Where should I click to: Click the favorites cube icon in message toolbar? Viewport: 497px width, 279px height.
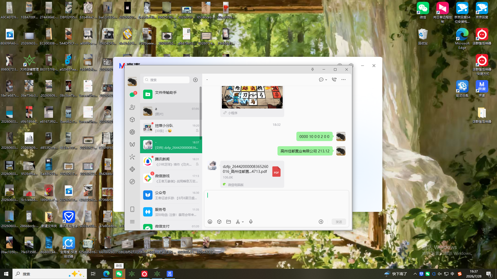219,222
